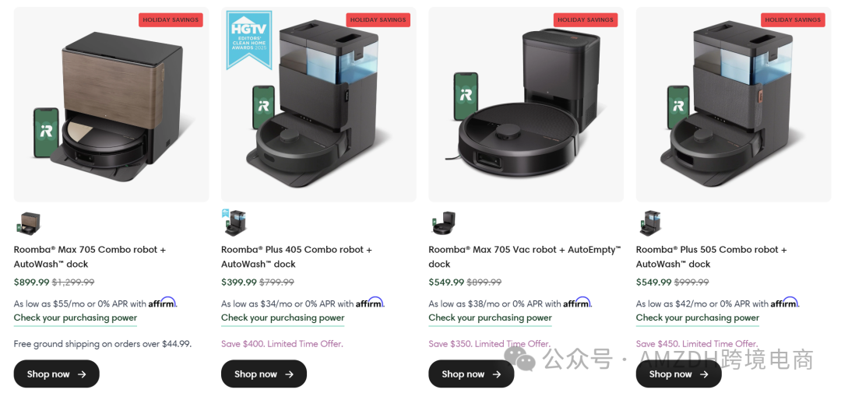Click Shop now for Roomba Max 705 Vac
Image resolution: width=841 pixels, height=393 pixels.
pos(471,374)
